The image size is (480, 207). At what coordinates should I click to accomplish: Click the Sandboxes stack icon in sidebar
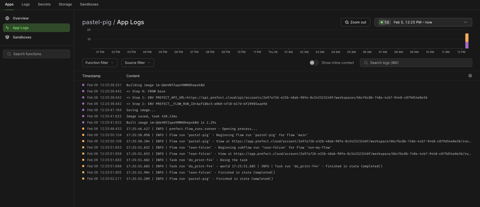click(7, 37)
